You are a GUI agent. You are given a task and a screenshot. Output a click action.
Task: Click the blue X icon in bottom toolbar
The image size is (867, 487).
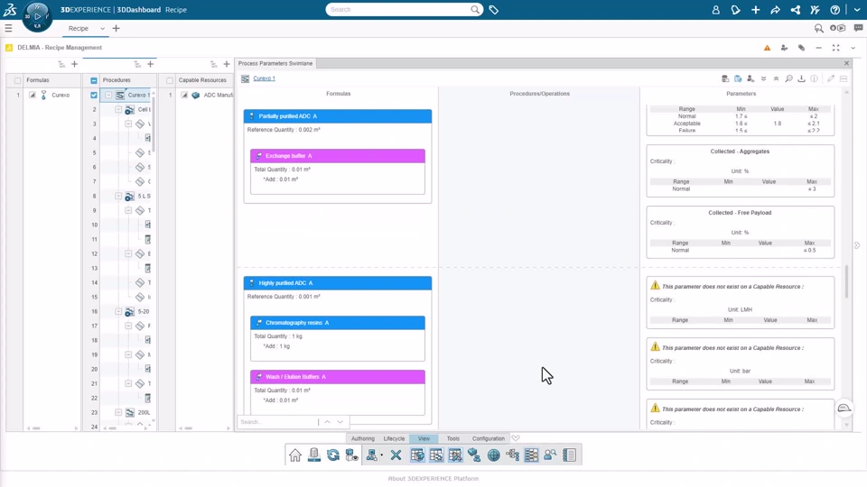[x=396, y=455]
